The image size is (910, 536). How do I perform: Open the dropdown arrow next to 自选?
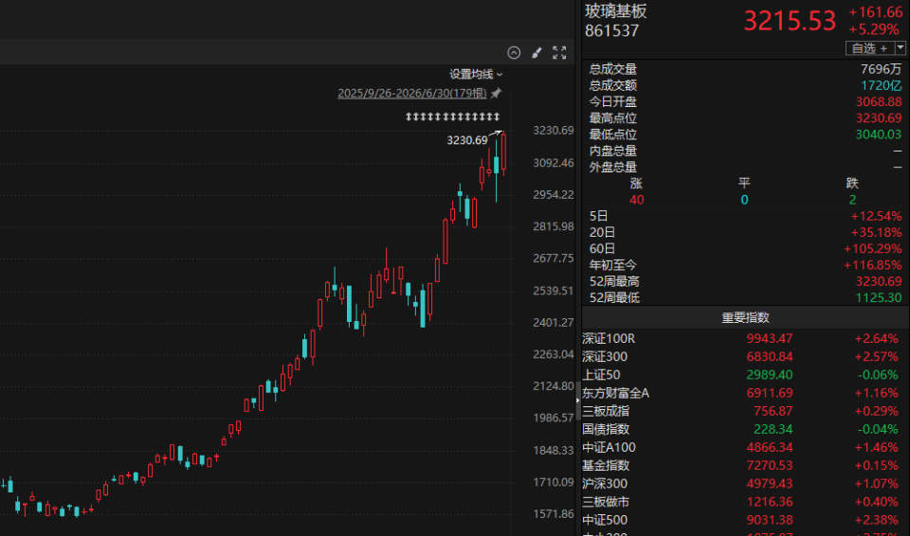tap(901, 48)
